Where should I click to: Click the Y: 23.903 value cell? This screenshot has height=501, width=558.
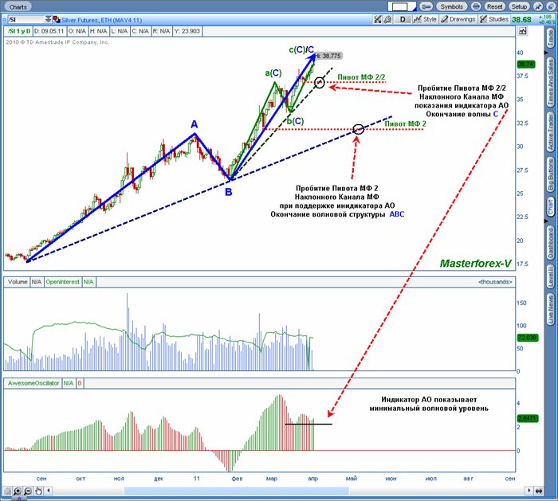(187, 31)
